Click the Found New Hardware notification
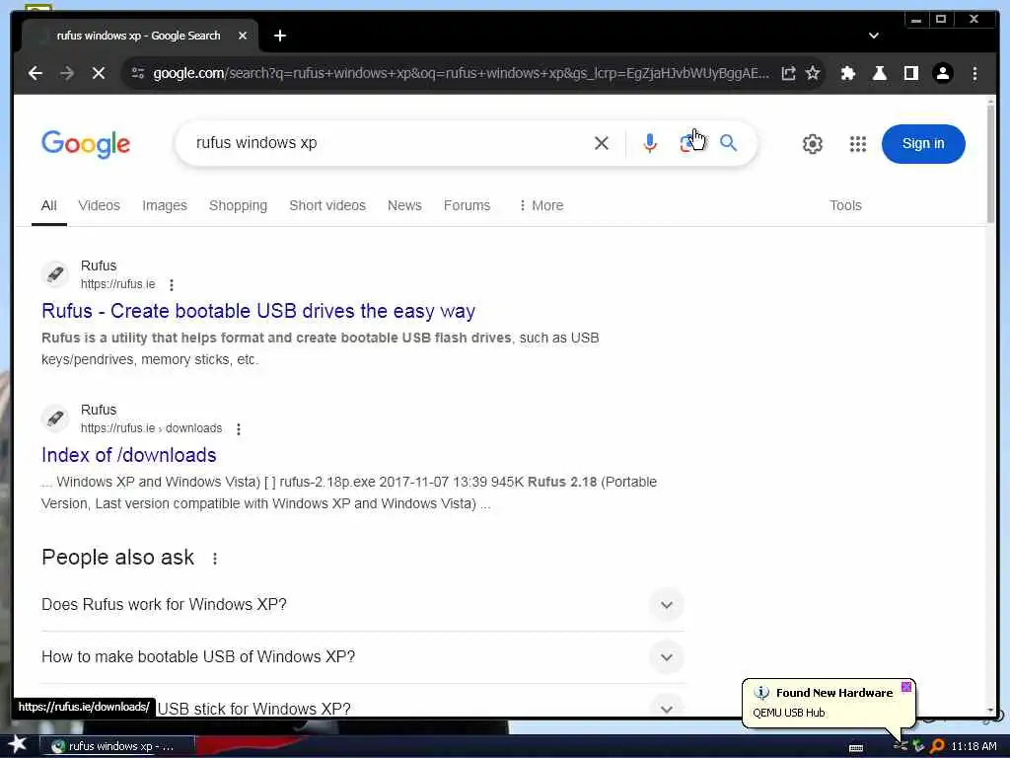This screenshot has height=758, width=1010. pos(829,703)
